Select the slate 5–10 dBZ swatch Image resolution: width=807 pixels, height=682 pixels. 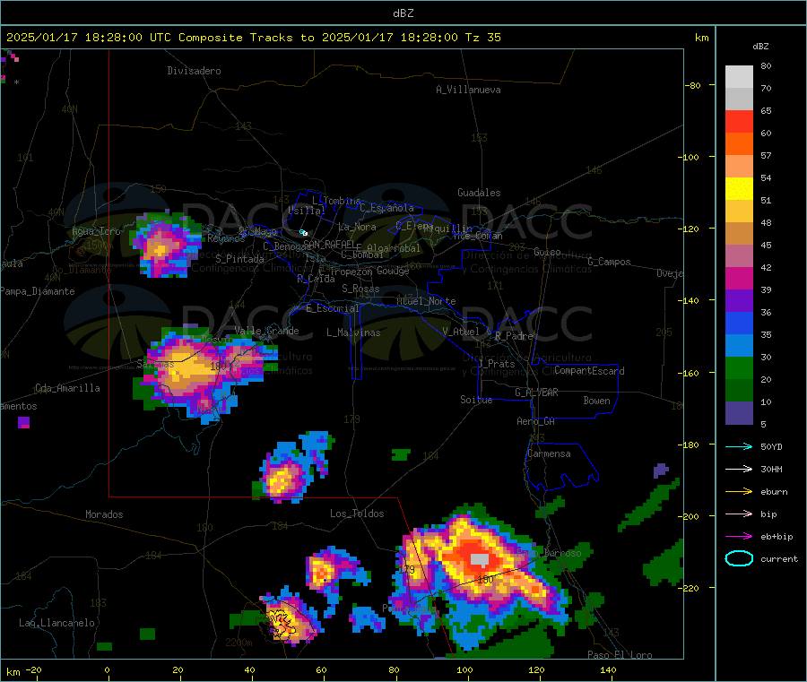(739, 413)
